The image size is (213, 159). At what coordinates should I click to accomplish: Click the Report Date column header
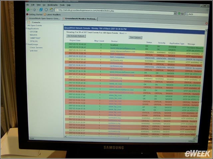(x=75, y=40)
